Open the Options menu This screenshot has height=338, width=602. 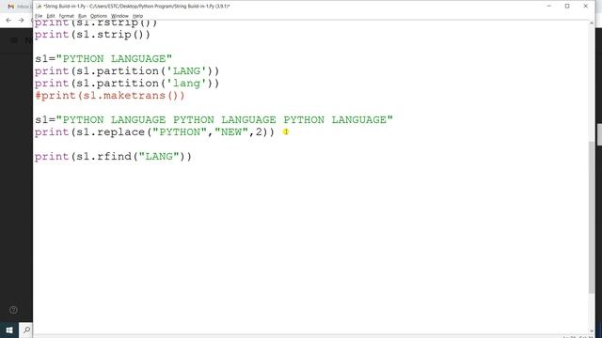pos(99,16)
